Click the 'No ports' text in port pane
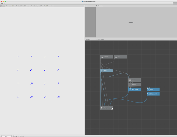Screen dimensions: 177x137 pyautogui.click(x=131, y=22)
